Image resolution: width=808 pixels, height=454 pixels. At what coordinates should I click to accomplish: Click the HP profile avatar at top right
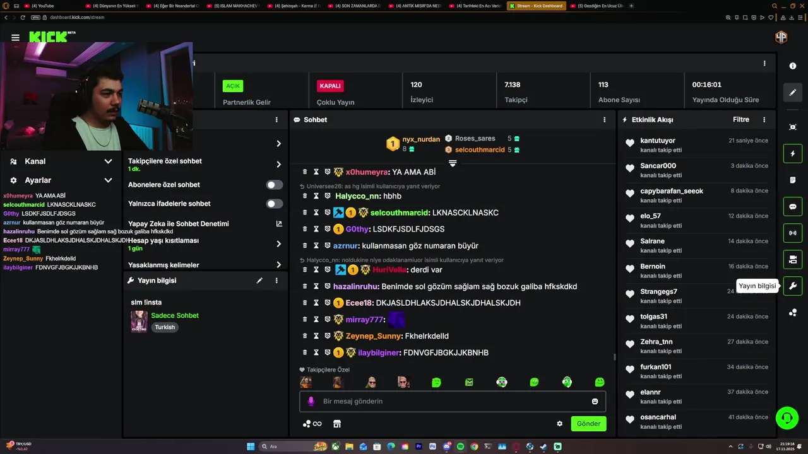[781, 37]
